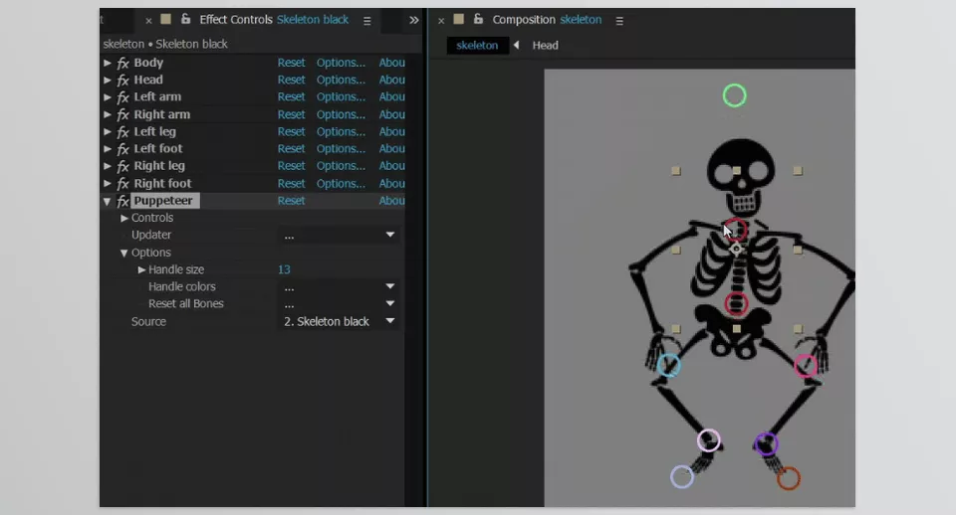This screenshot has width=956, height=515.
Task: Open About for the Puppeteer effect
Action: [391, 201]
